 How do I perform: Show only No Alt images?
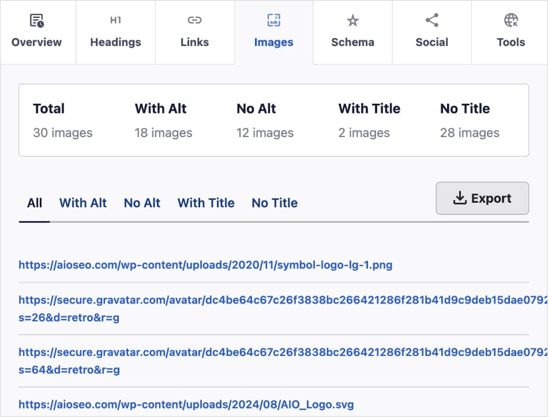(x=142, y=203)
